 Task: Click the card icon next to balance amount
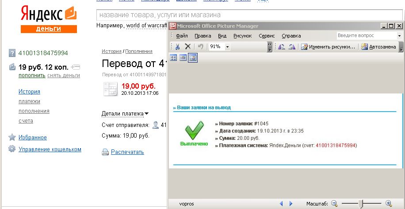click(76, 67)
